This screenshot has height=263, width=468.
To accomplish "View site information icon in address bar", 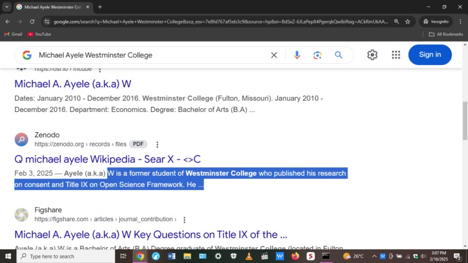I will coord(47,21).
